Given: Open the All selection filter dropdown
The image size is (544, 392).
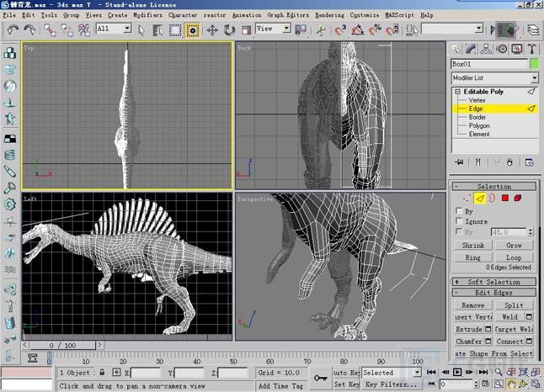Looking at the screenshot, I should [127, 28].
